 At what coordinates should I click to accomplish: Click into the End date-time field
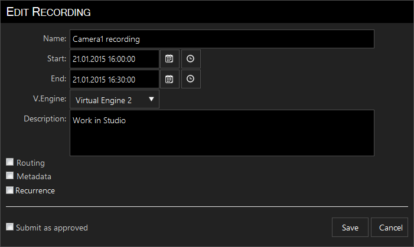(115, 79)
